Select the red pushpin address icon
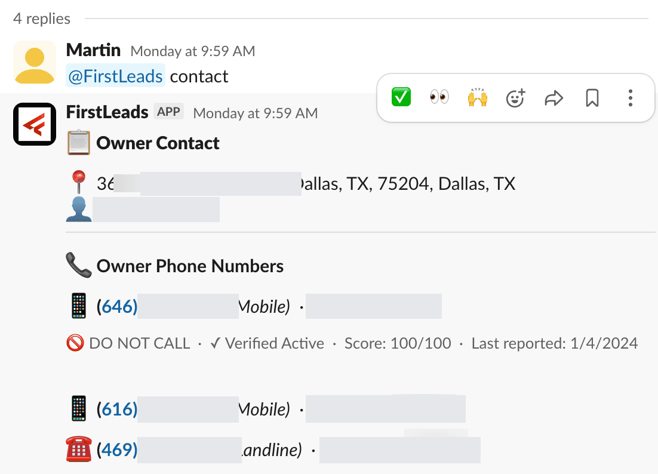 point(78,182)
